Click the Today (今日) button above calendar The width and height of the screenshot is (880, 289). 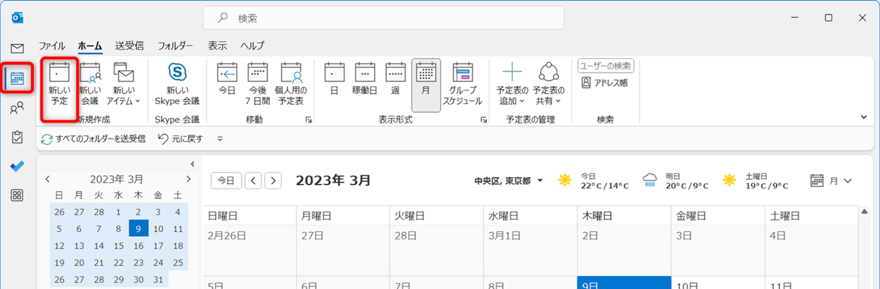(x=226, y=181)
